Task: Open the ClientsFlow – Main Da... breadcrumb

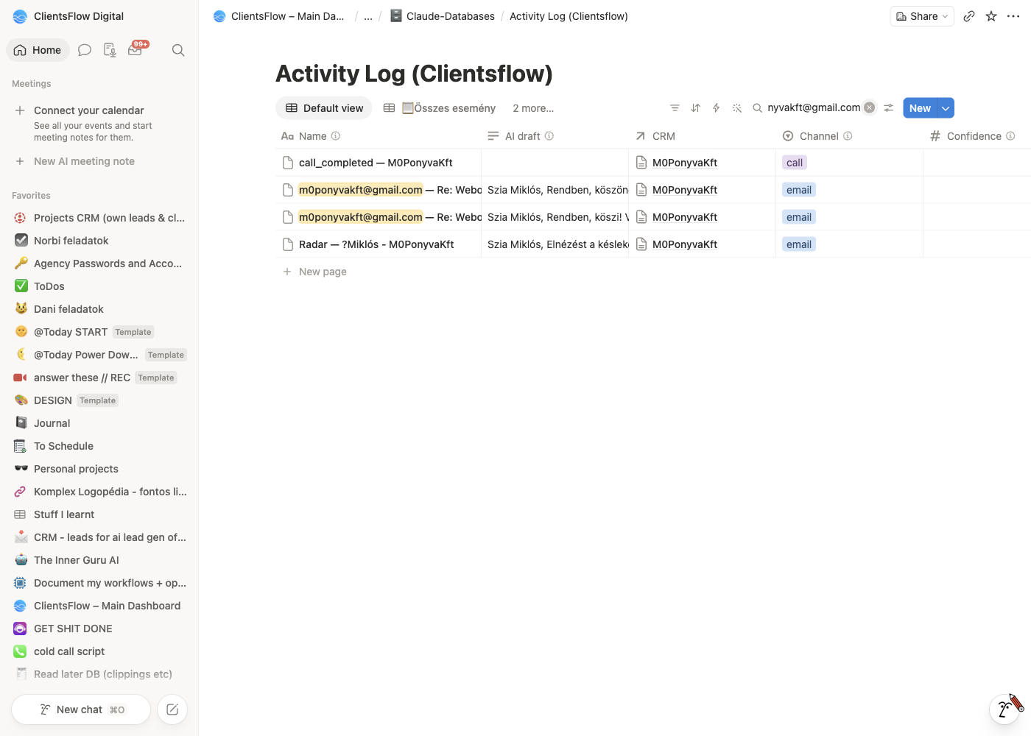Action: (279, 16)
